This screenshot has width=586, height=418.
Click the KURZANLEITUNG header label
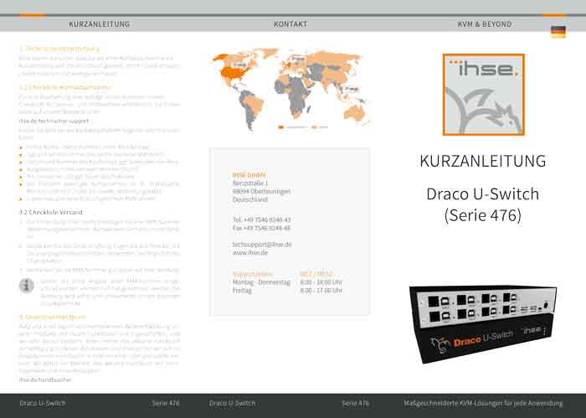pos(99,24)
